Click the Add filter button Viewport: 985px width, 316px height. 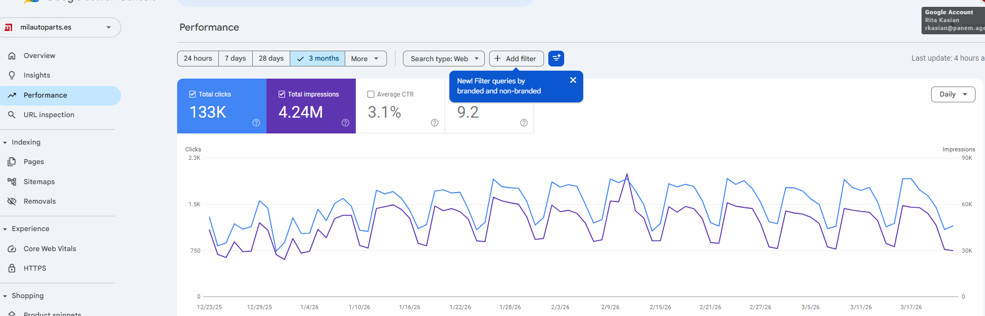tap(516, 59)
